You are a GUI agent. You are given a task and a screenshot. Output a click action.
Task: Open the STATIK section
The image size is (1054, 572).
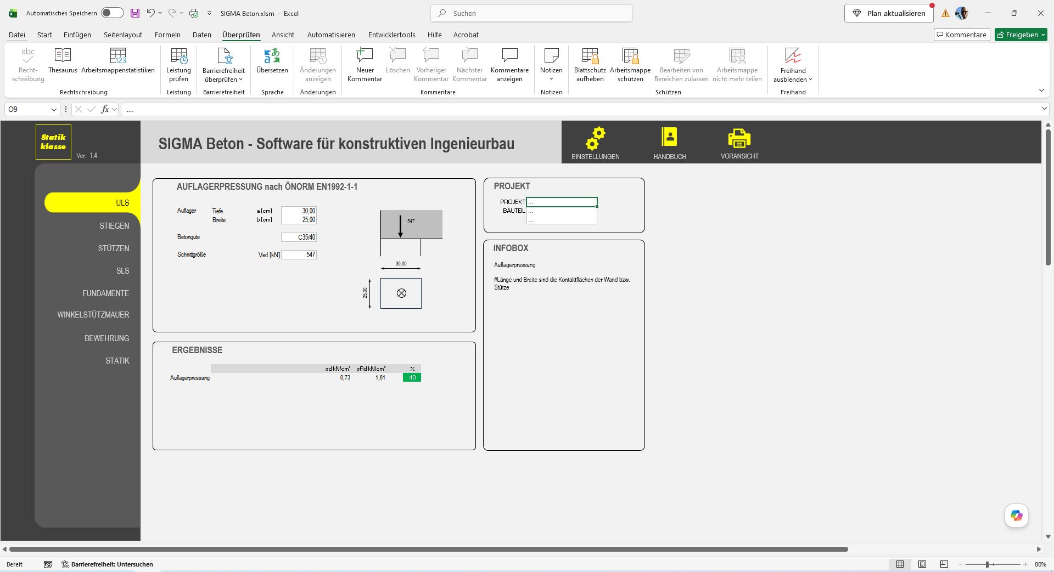coord(117,361)
